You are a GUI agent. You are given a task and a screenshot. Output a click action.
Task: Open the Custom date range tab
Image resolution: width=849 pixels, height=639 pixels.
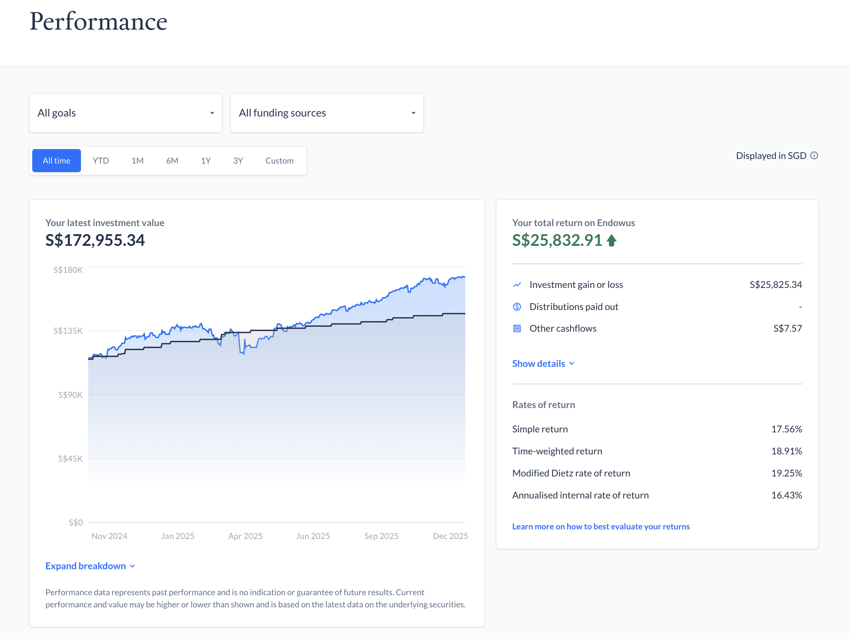click(279, 160)
